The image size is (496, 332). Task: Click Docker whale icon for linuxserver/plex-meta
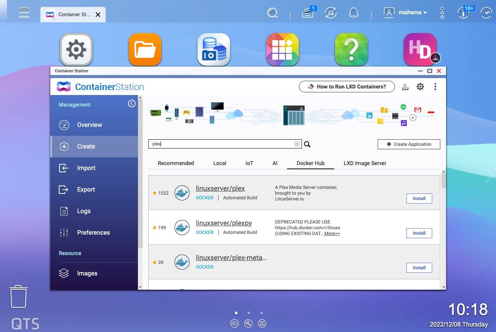tap(182, 262)
